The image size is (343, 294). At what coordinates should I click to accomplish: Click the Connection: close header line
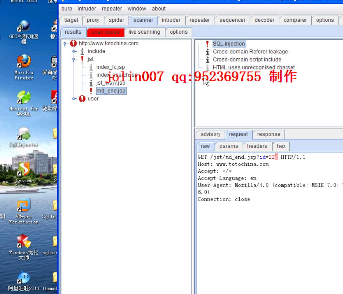(x=224, y=200)
